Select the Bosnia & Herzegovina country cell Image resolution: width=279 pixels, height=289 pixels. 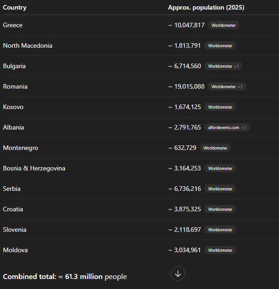click(x=34, y=169)
